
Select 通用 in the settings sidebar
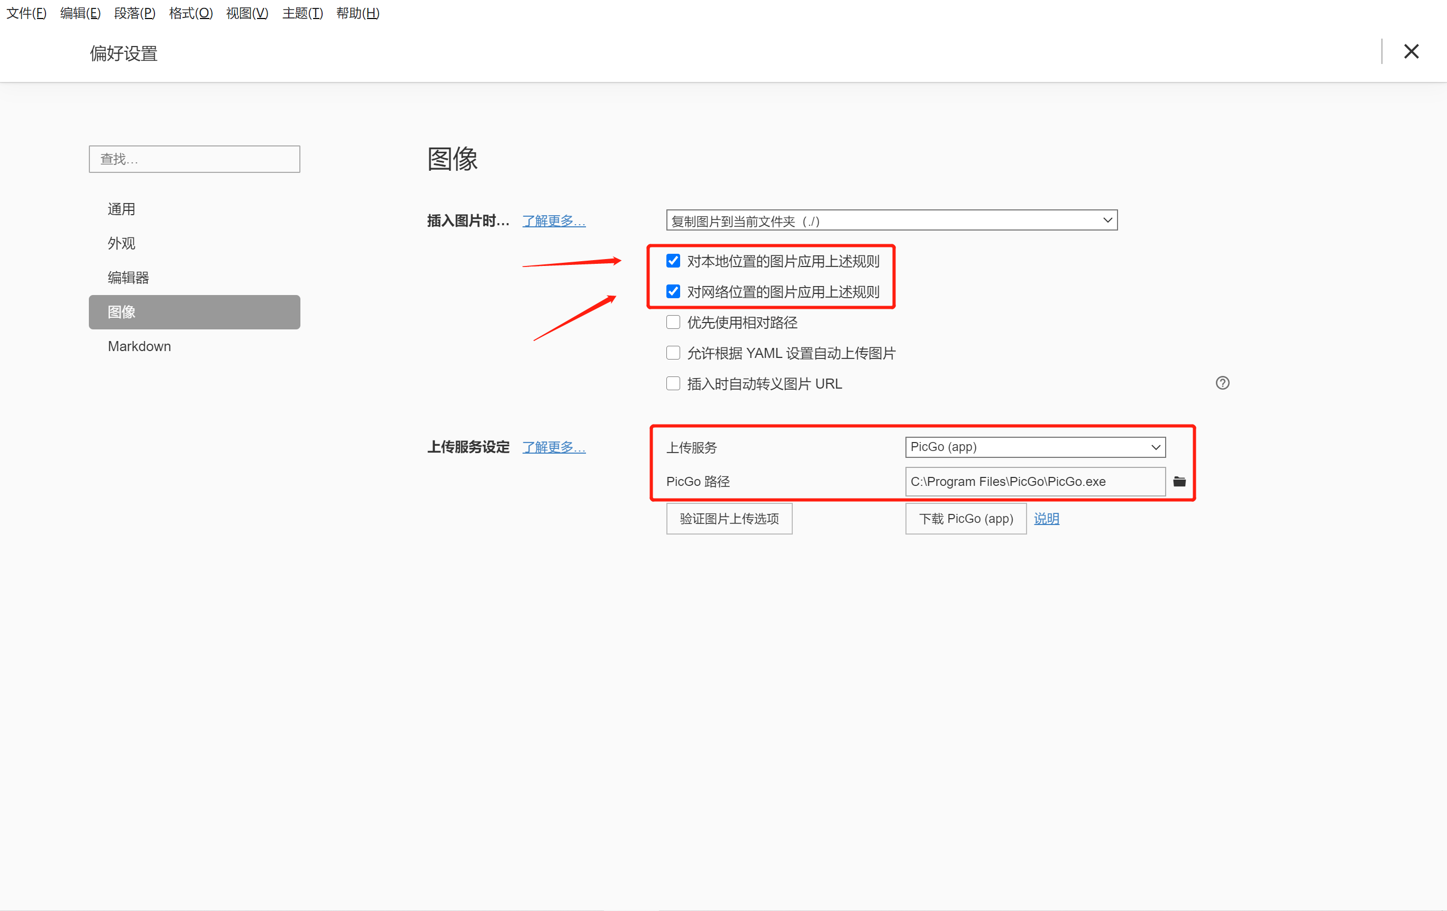(x=122, y=209)
